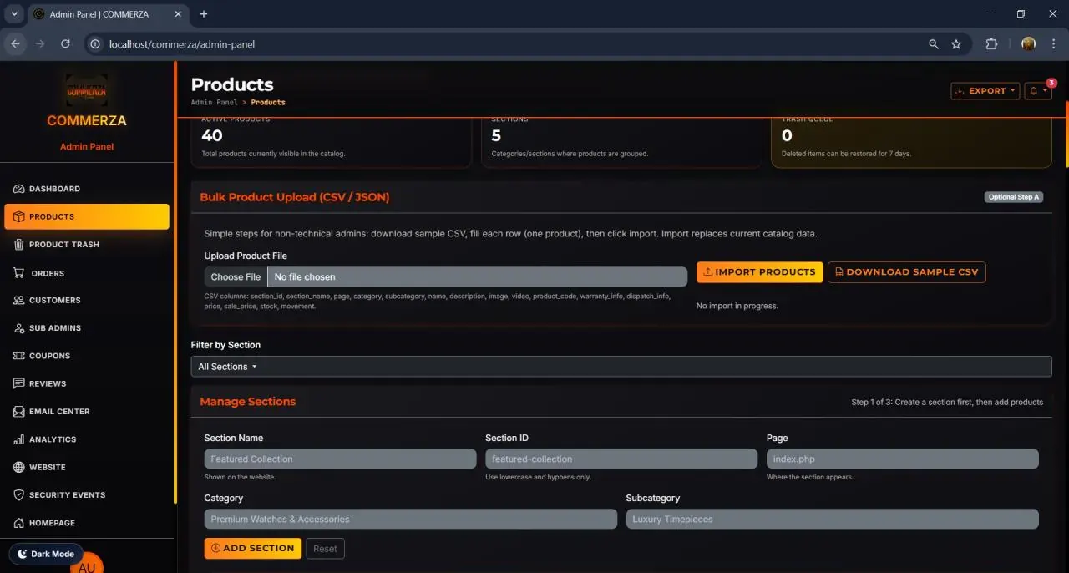
Task: Click the Website globe icon
Action: click(x=19, y=467)
